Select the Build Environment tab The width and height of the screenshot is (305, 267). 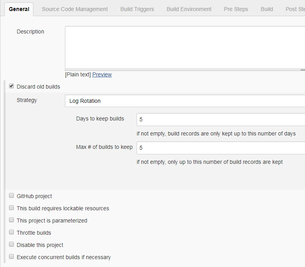point(189,9)
